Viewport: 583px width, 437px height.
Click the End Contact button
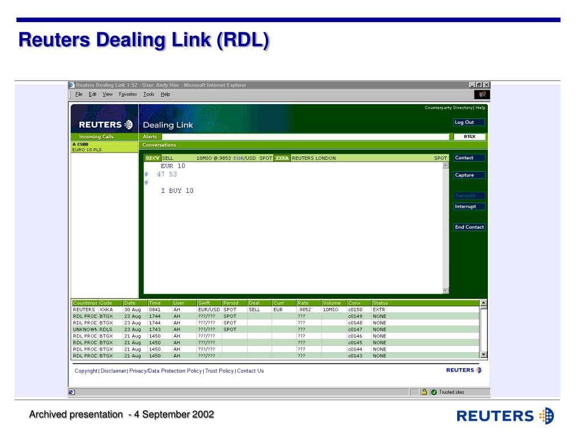coord(469,227)
